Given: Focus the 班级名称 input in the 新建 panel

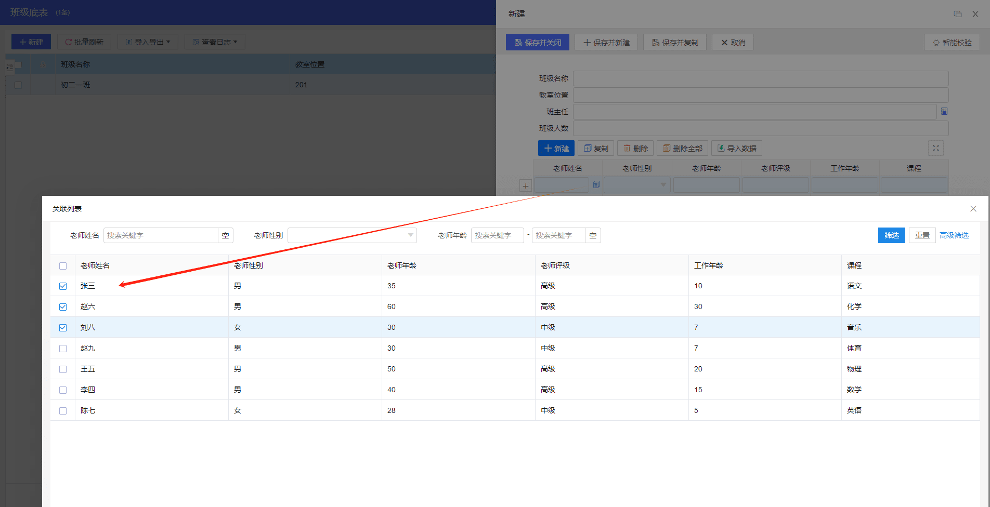Looking at the screenshot, I should pyautogui.click(x=761, y=78).
